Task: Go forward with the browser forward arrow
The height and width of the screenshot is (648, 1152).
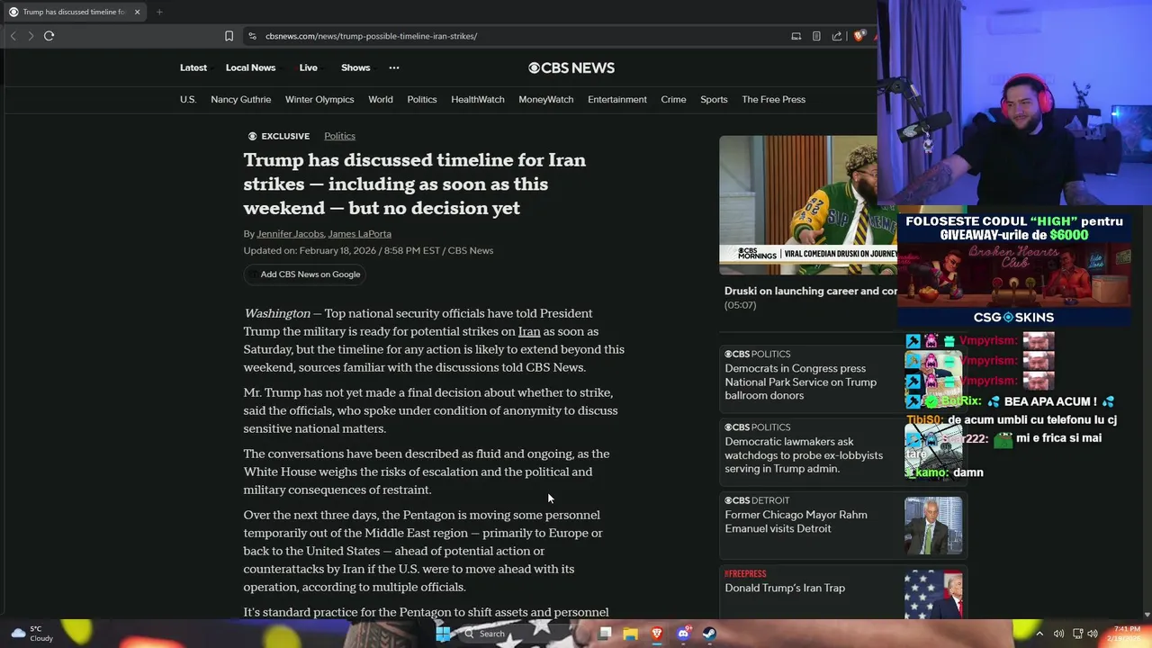Action: coord(31,36)
